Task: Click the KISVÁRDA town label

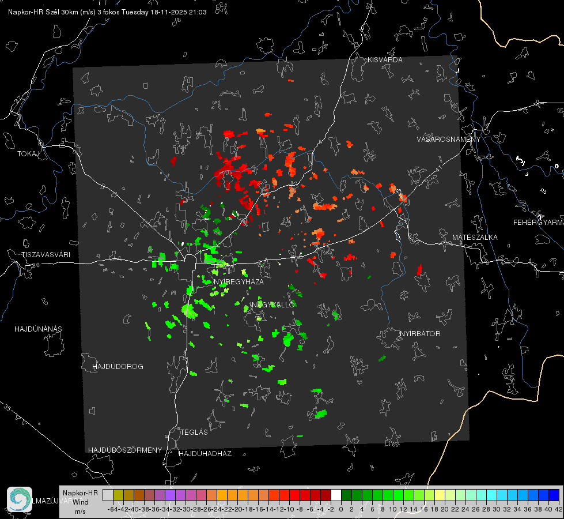Action: tap(384, 60)
